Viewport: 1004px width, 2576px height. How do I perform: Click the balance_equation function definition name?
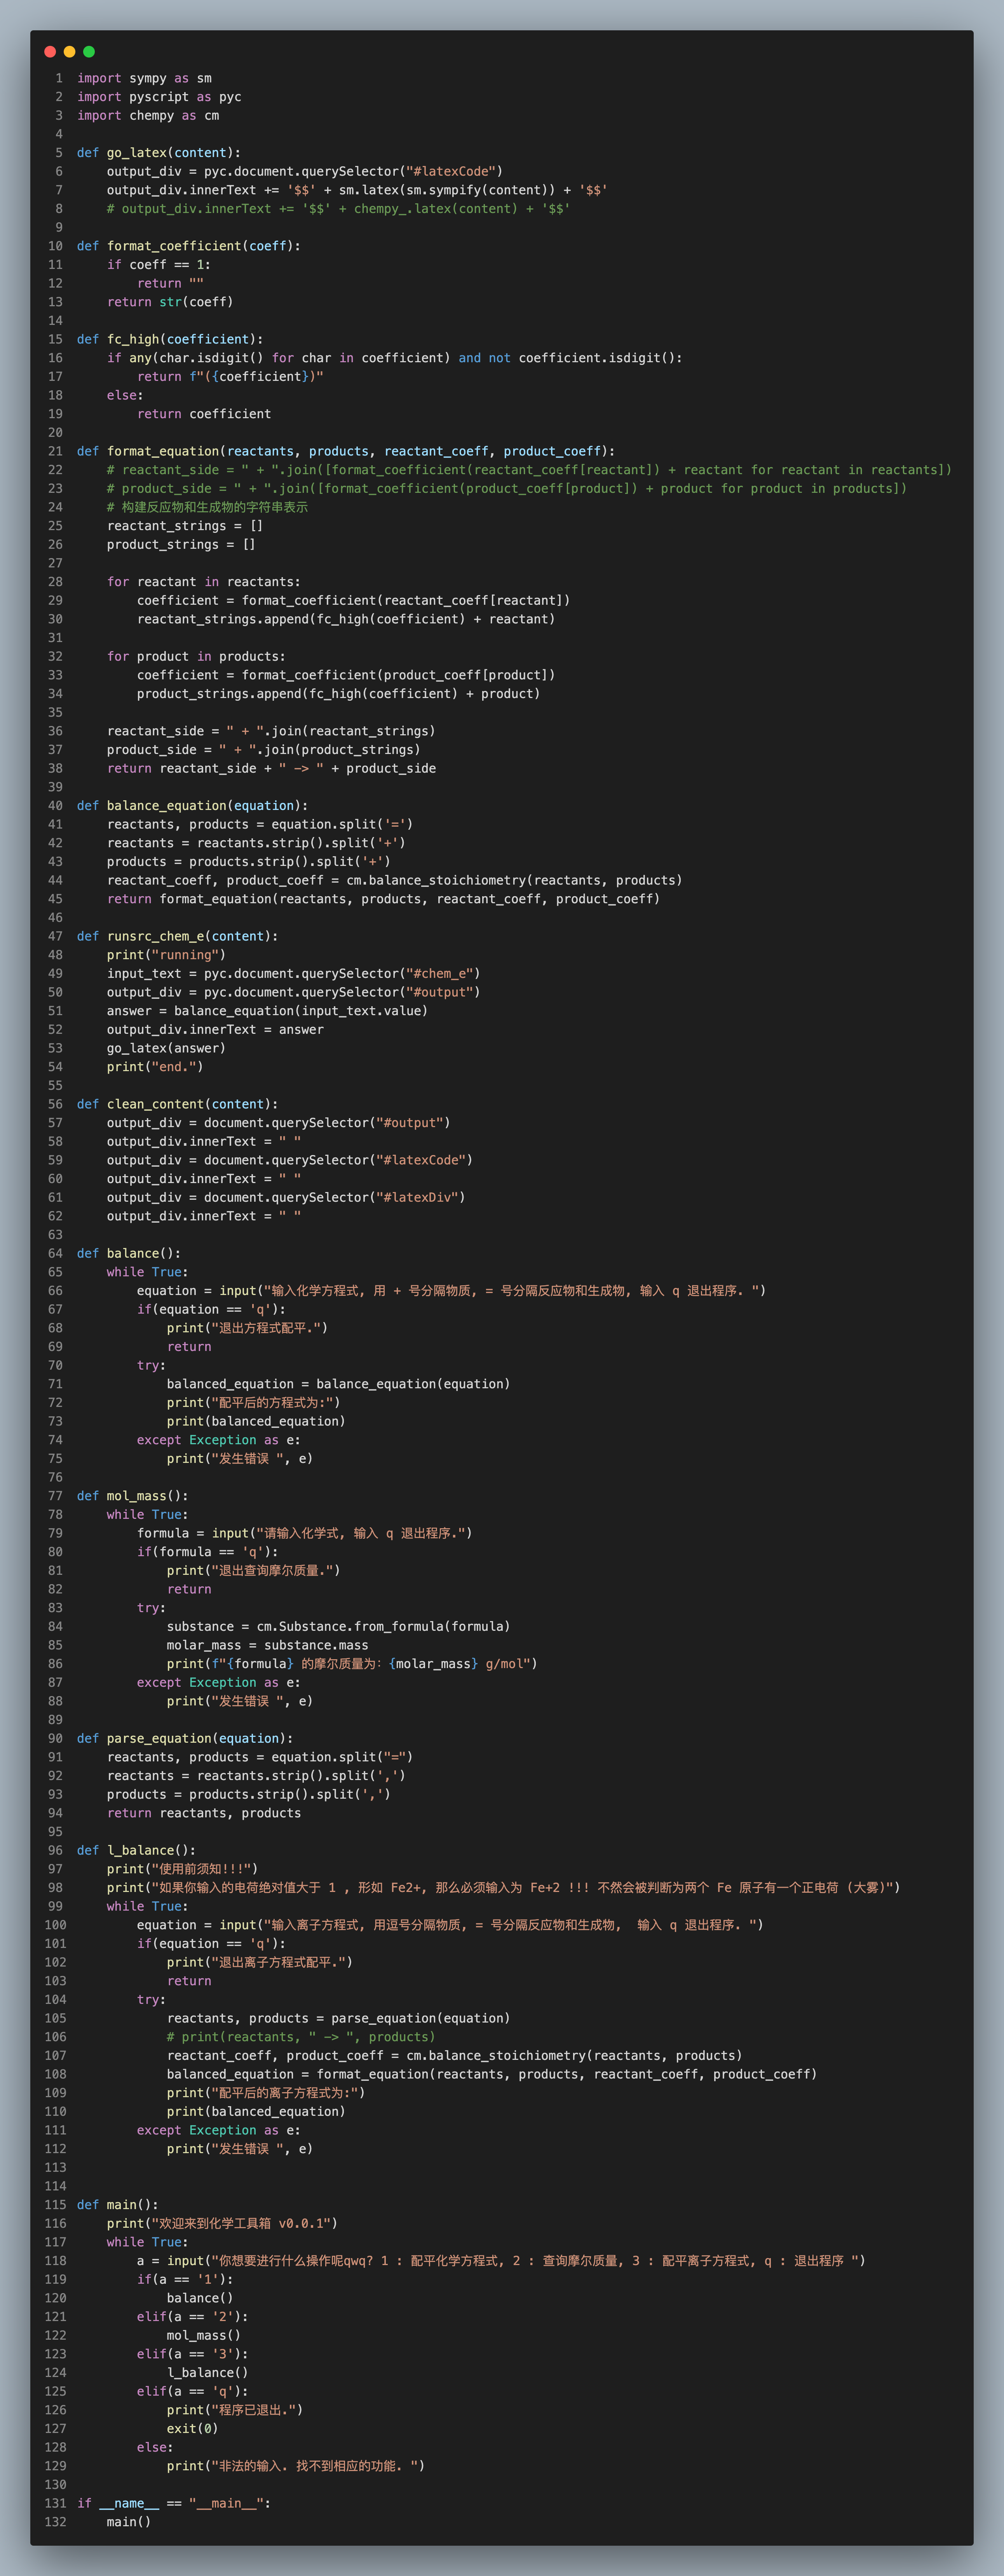tap(167, 806)
